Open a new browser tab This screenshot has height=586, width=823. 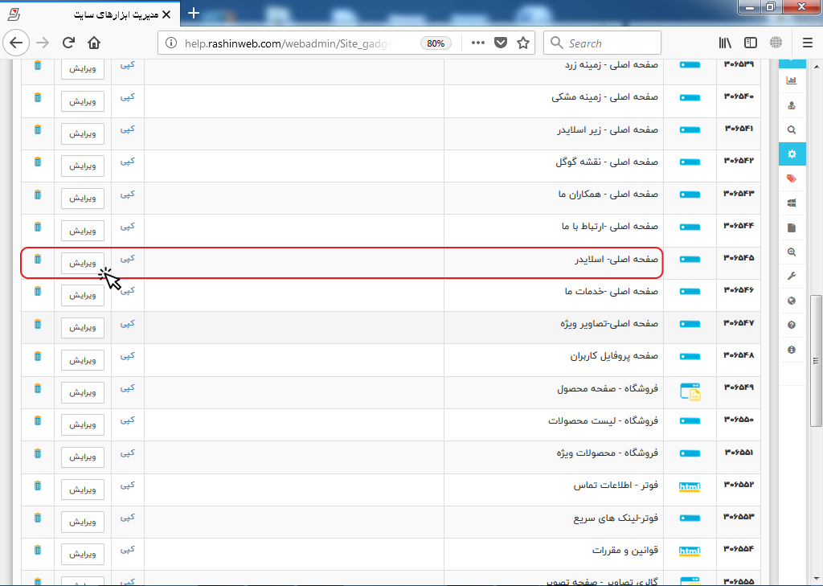coord(193,13)
